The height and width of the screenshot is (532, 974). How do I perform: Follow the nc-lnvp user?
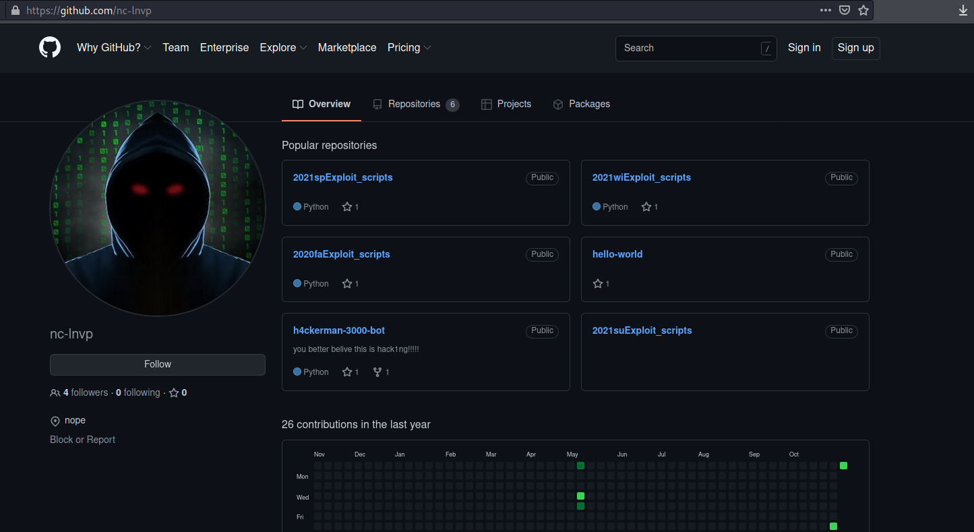[158, 364]
